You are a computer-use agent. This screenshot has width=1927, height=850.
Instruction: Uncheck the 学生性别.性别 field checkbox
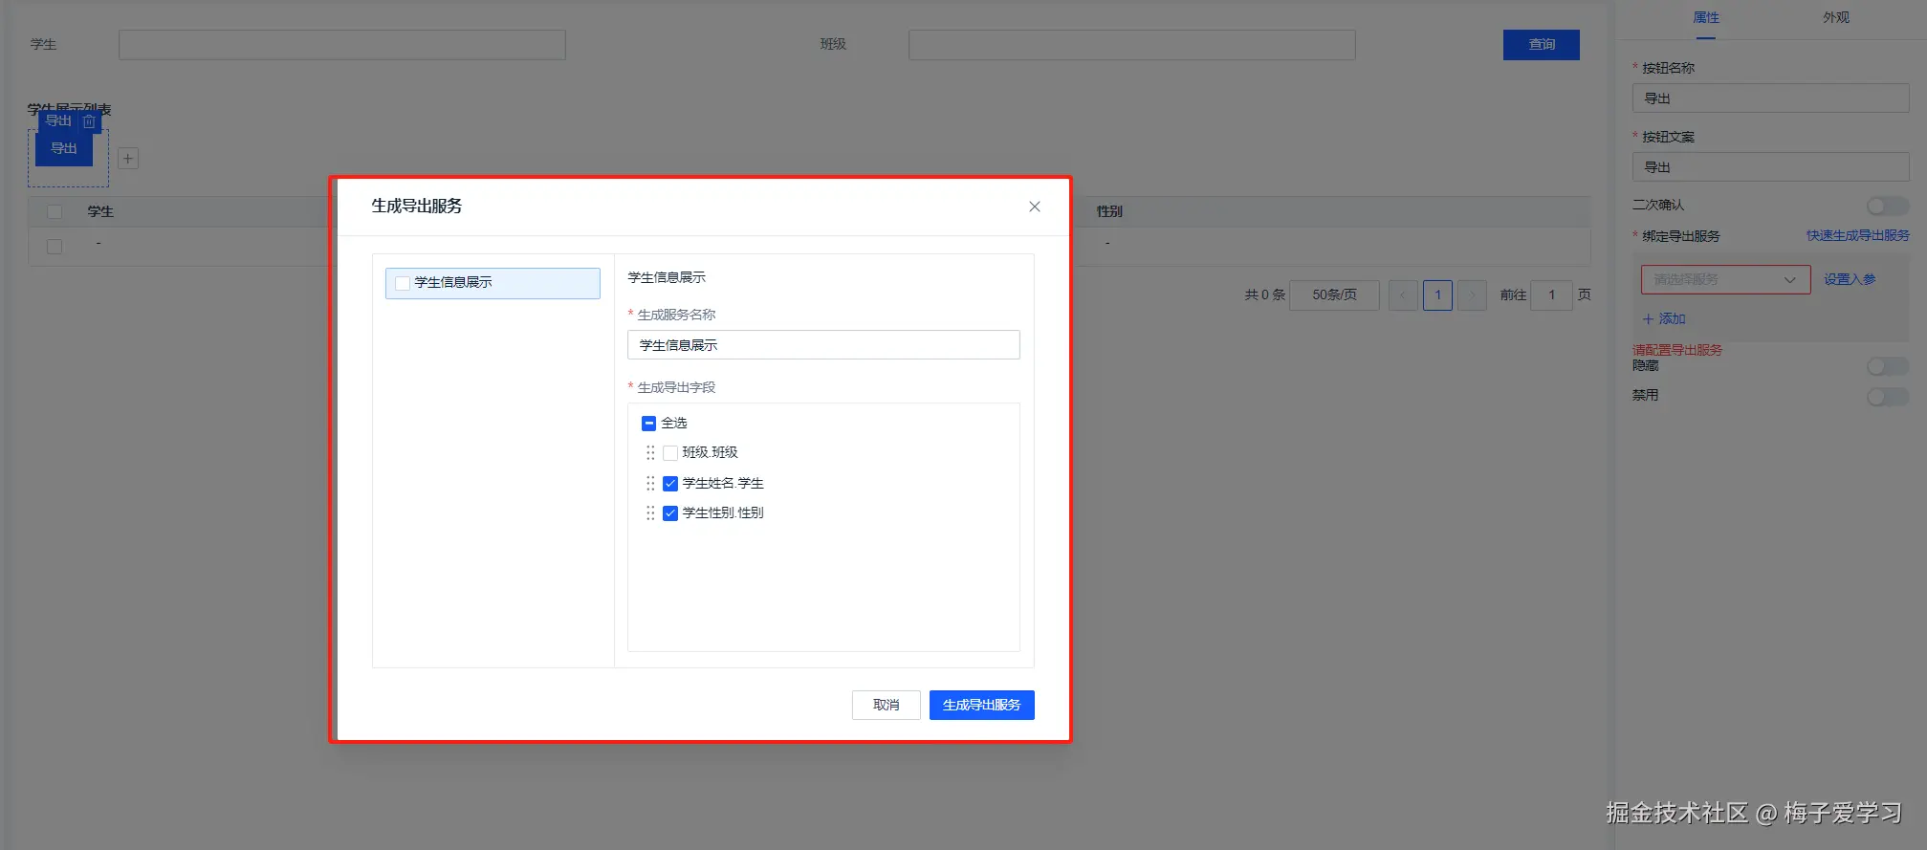670,513
